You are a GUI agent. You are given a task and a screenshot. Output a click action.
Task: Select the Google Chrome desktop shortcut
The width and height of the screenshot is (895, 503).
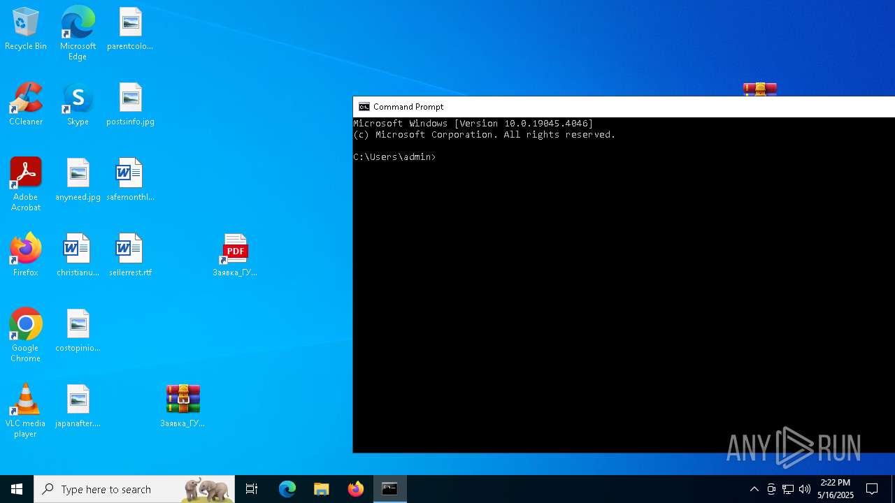point(26,335)
